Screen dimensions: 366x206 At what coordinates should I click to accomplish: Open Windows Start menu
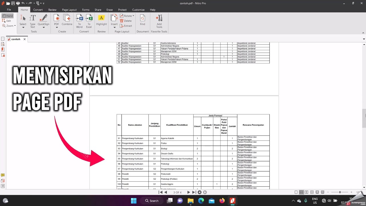134,201
